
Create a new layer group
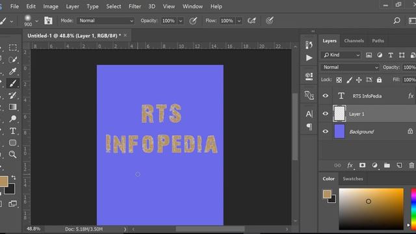[387, 166]
